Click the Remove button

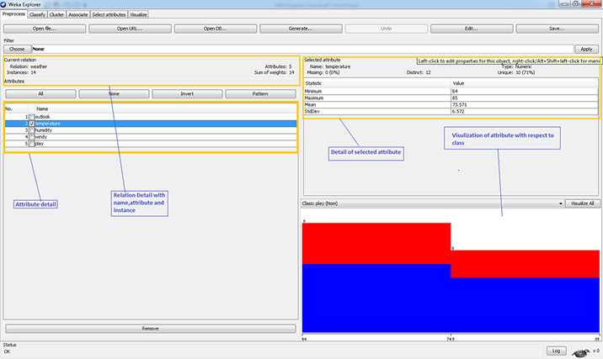[151, 329]
